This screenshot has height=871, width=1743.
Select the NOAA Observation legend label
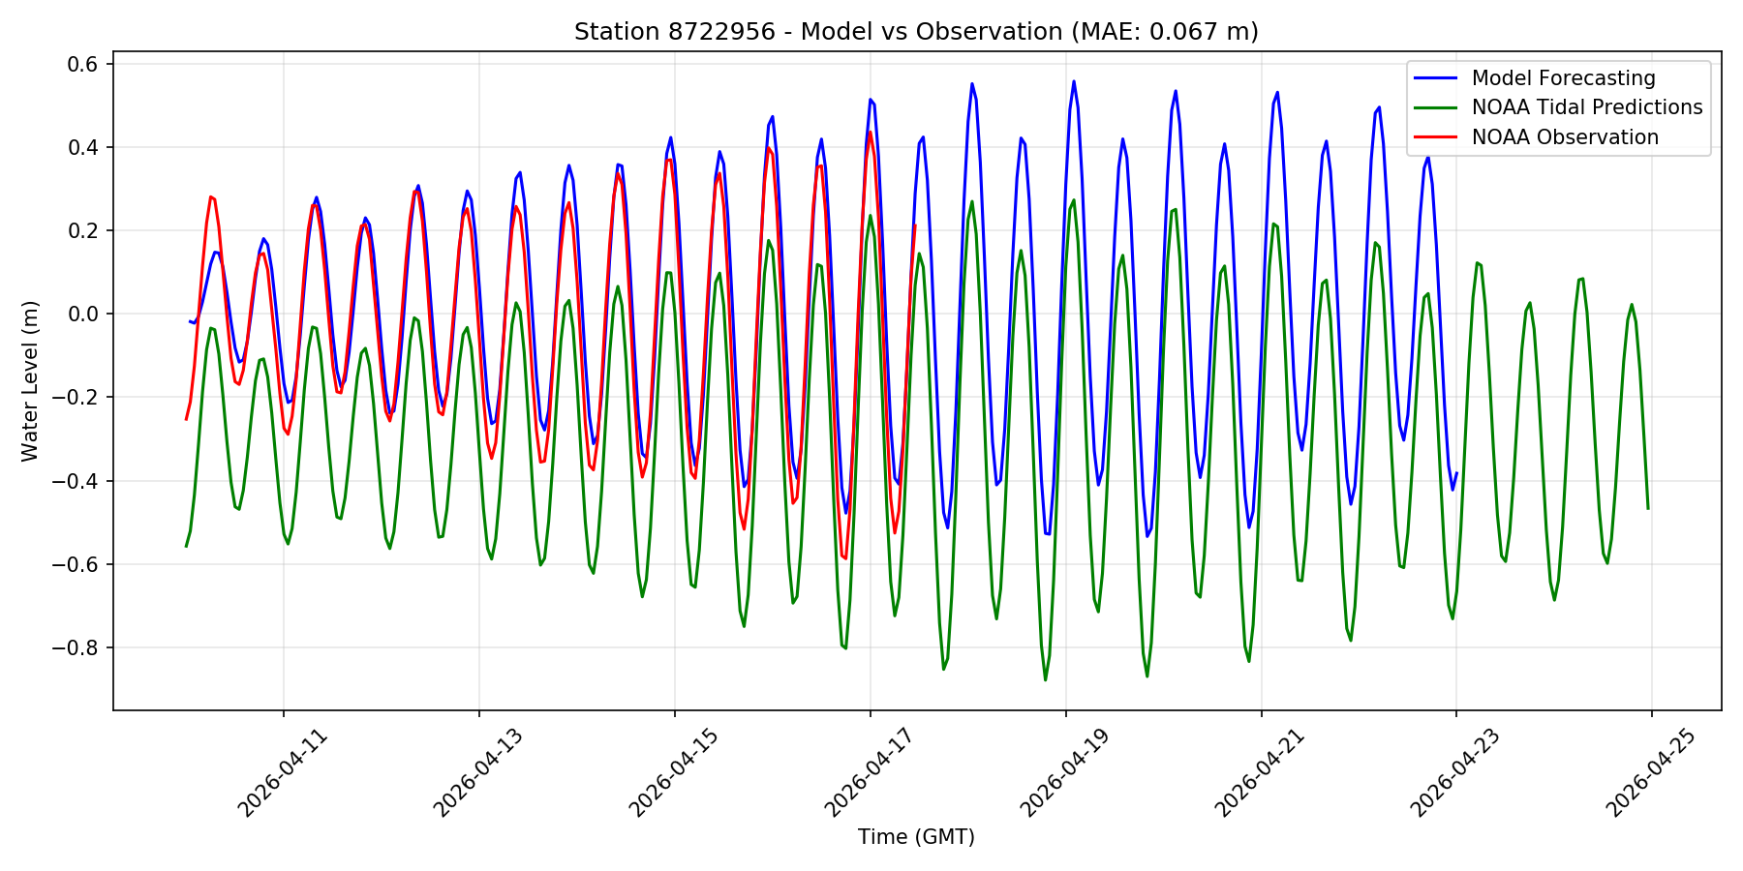click(x=1565, y=137)
